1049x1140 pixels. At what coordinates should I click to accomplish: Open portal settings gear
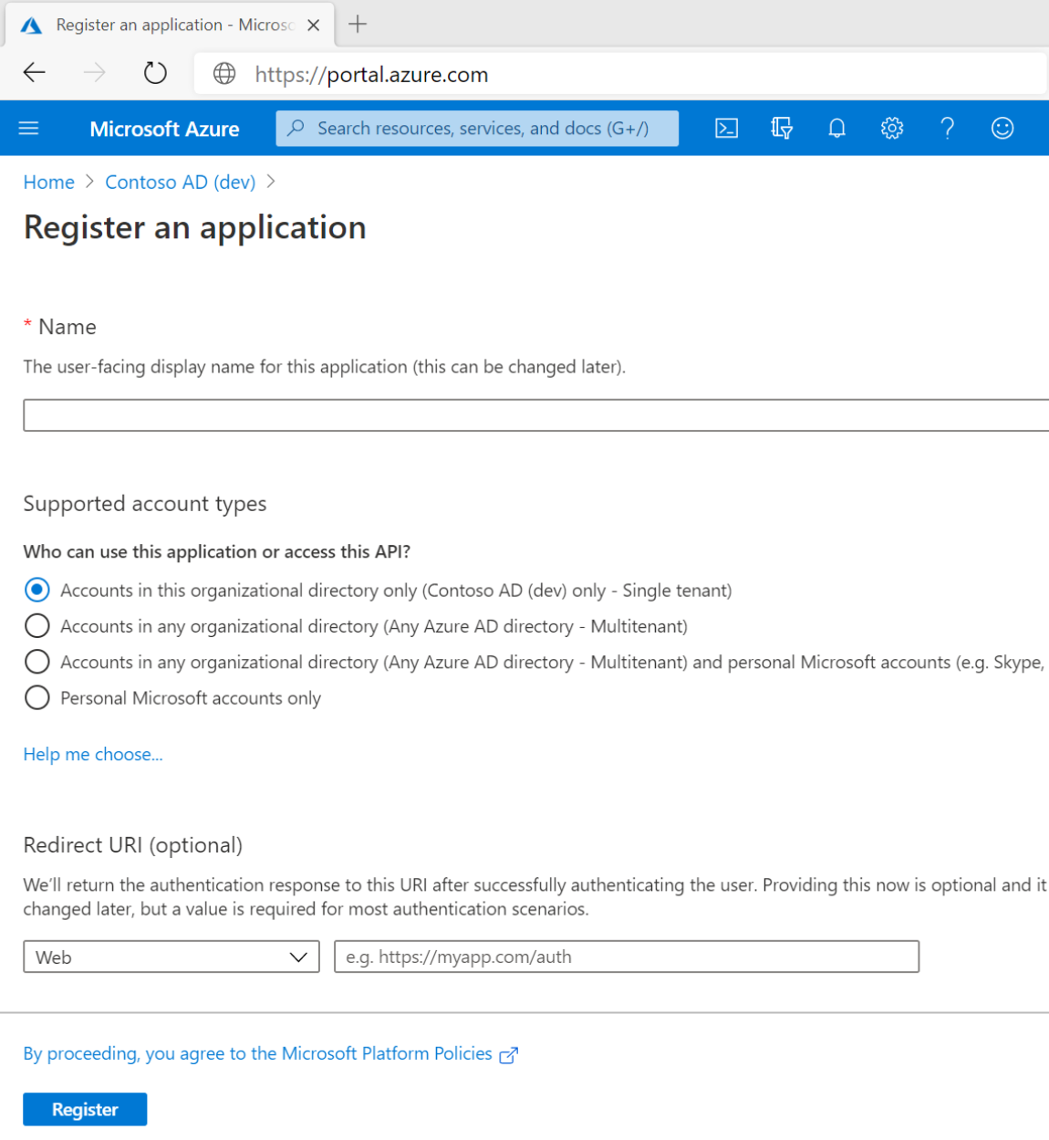892,129
